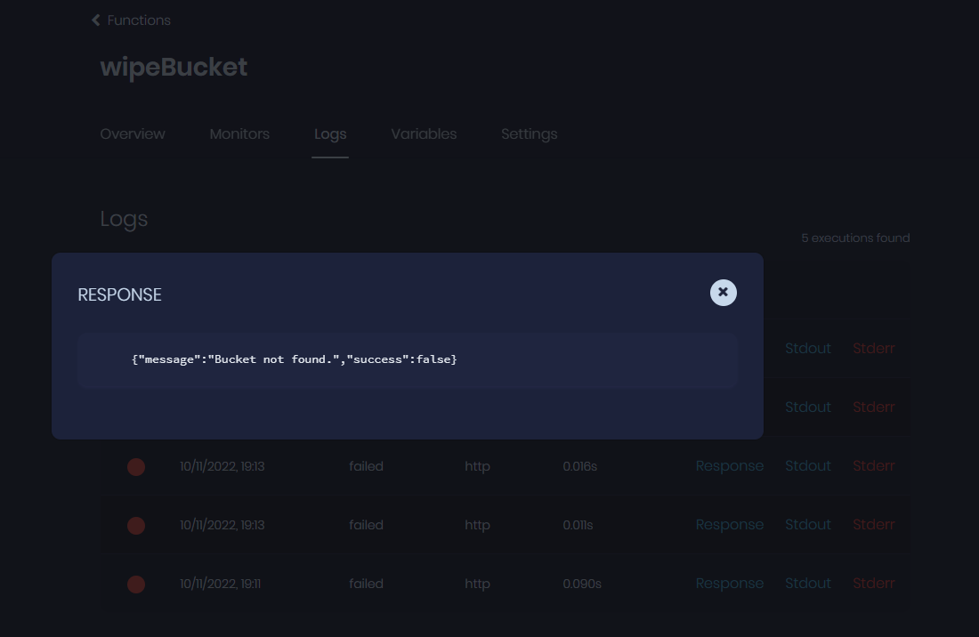The height and width of the screenshot is (637, 979).
Task: Click the wipeBucket function title
Action: point(174,68)
